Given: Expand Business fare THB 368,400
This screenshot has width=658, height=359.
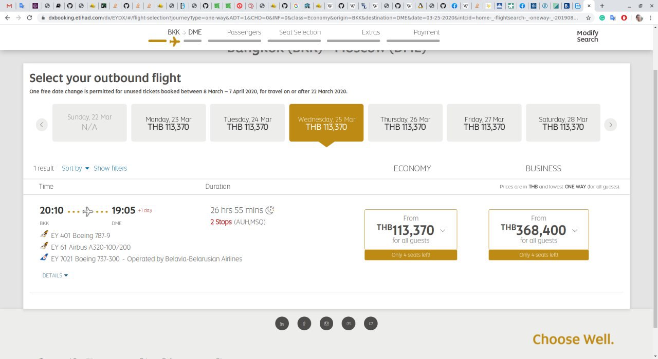Looking at the screenshot, I should (x=538, y=229).
